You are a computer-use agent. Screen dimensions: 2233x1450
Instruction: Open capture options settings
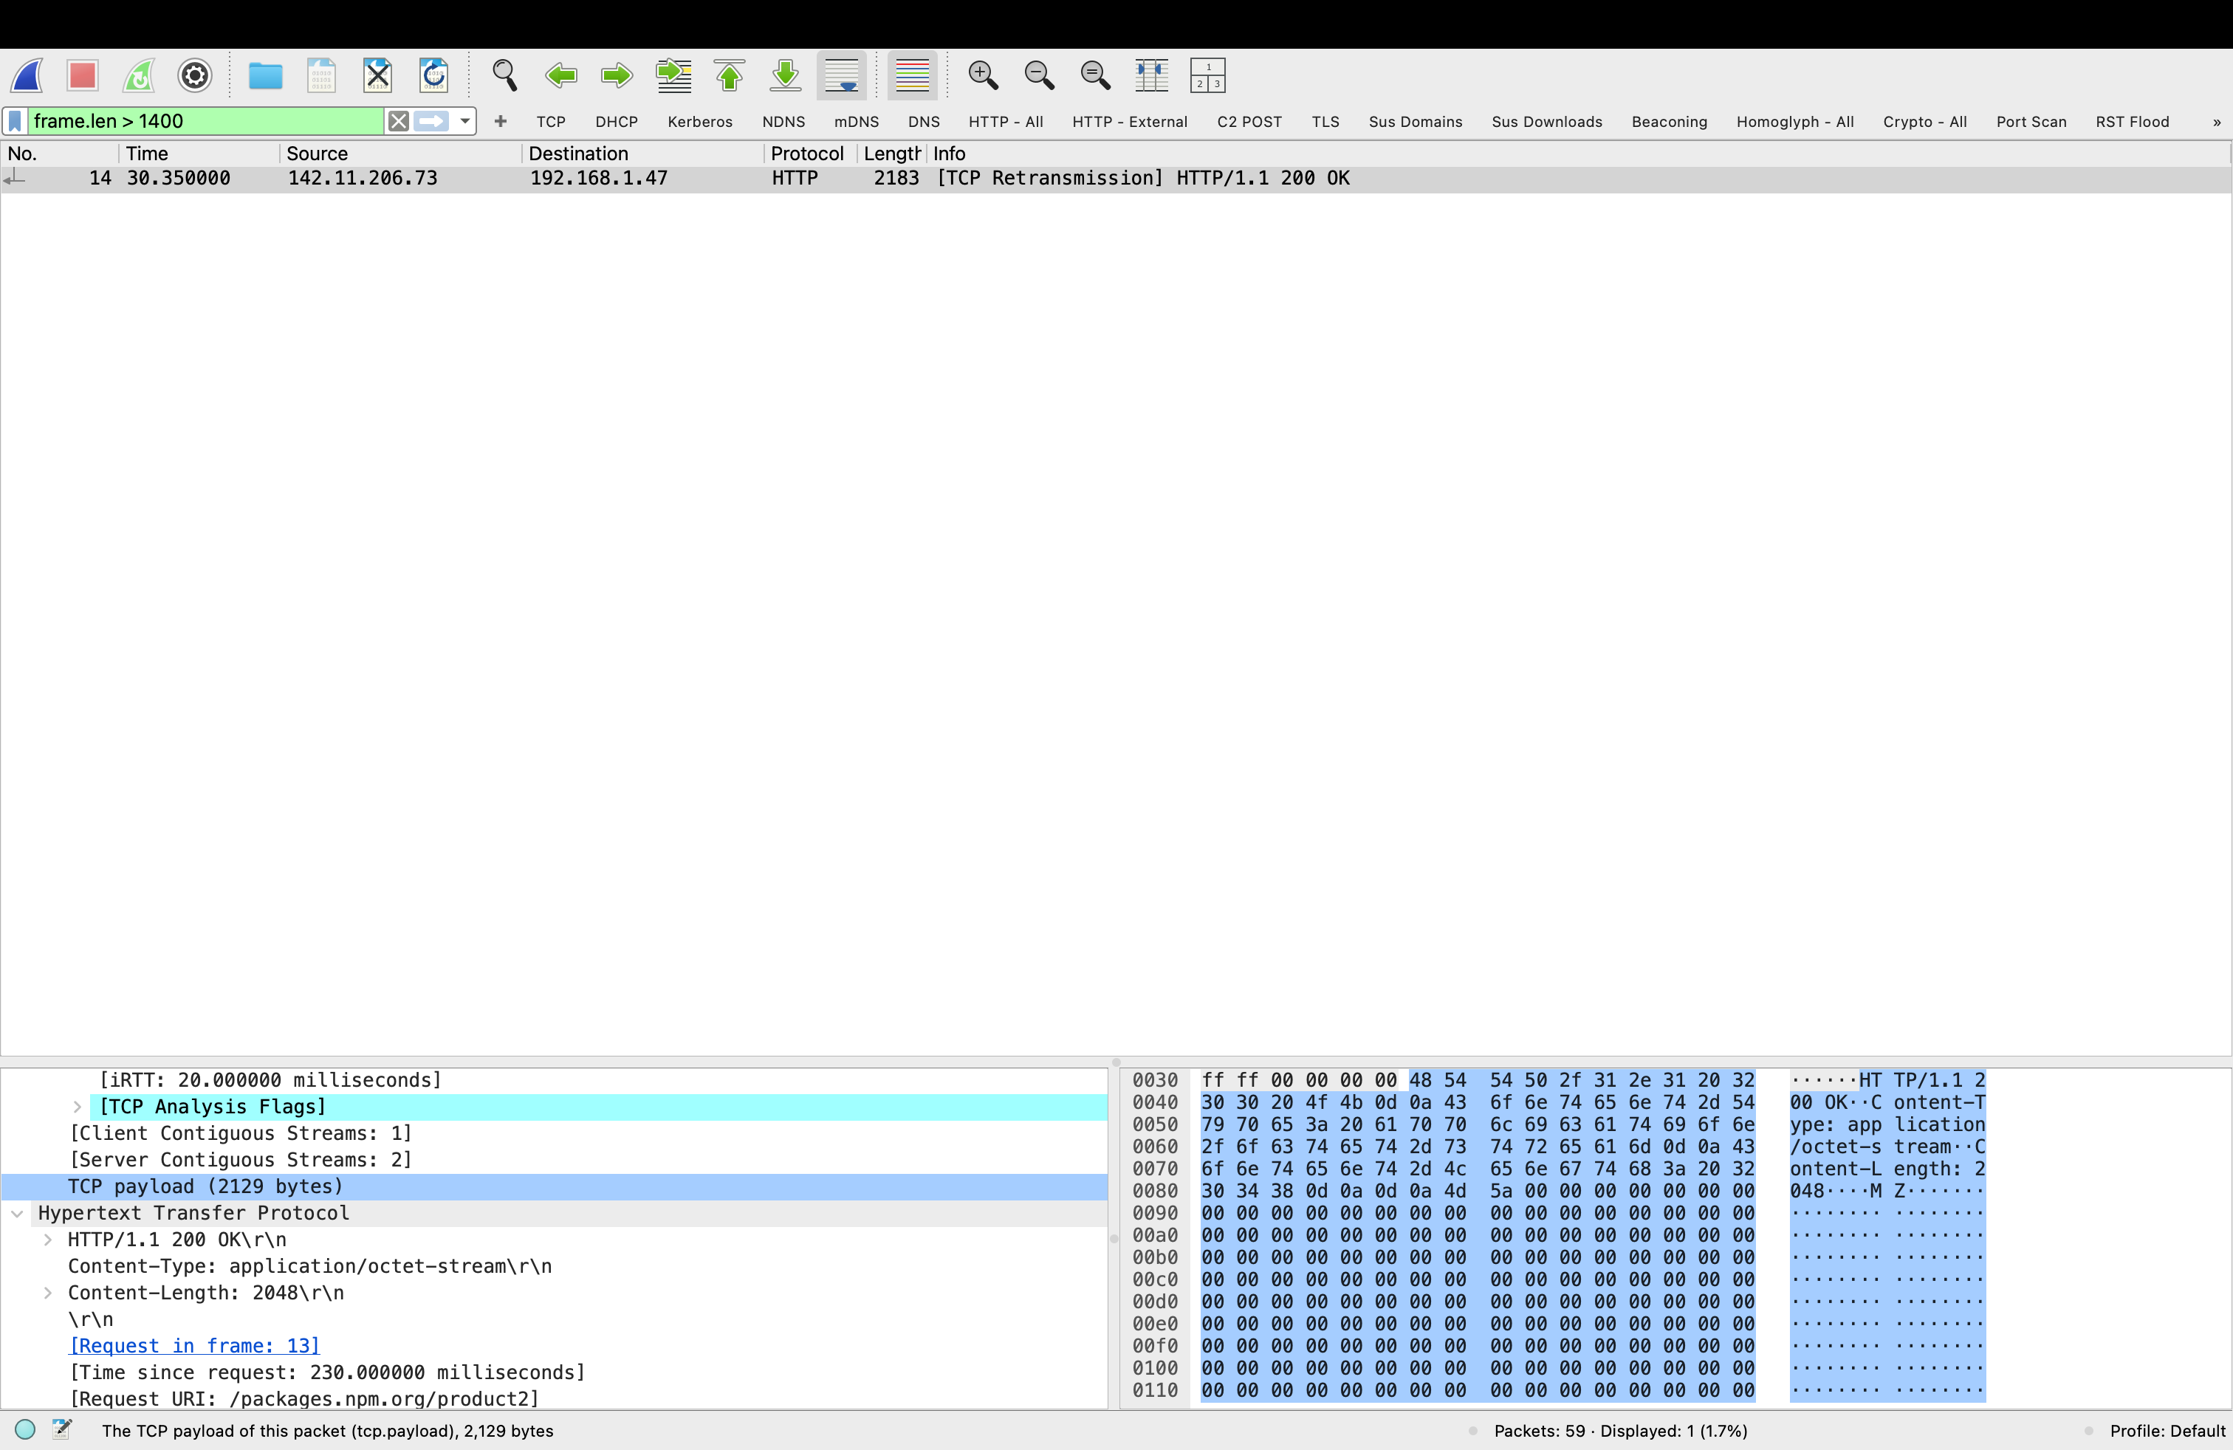[195, 75]
